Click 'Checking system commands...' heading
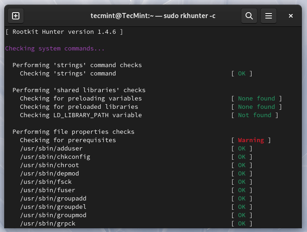 click(x=55, y=48)
